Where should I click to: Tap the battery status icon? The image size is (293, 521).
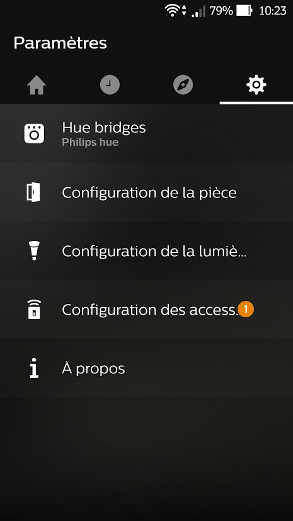tap(244, 11)
